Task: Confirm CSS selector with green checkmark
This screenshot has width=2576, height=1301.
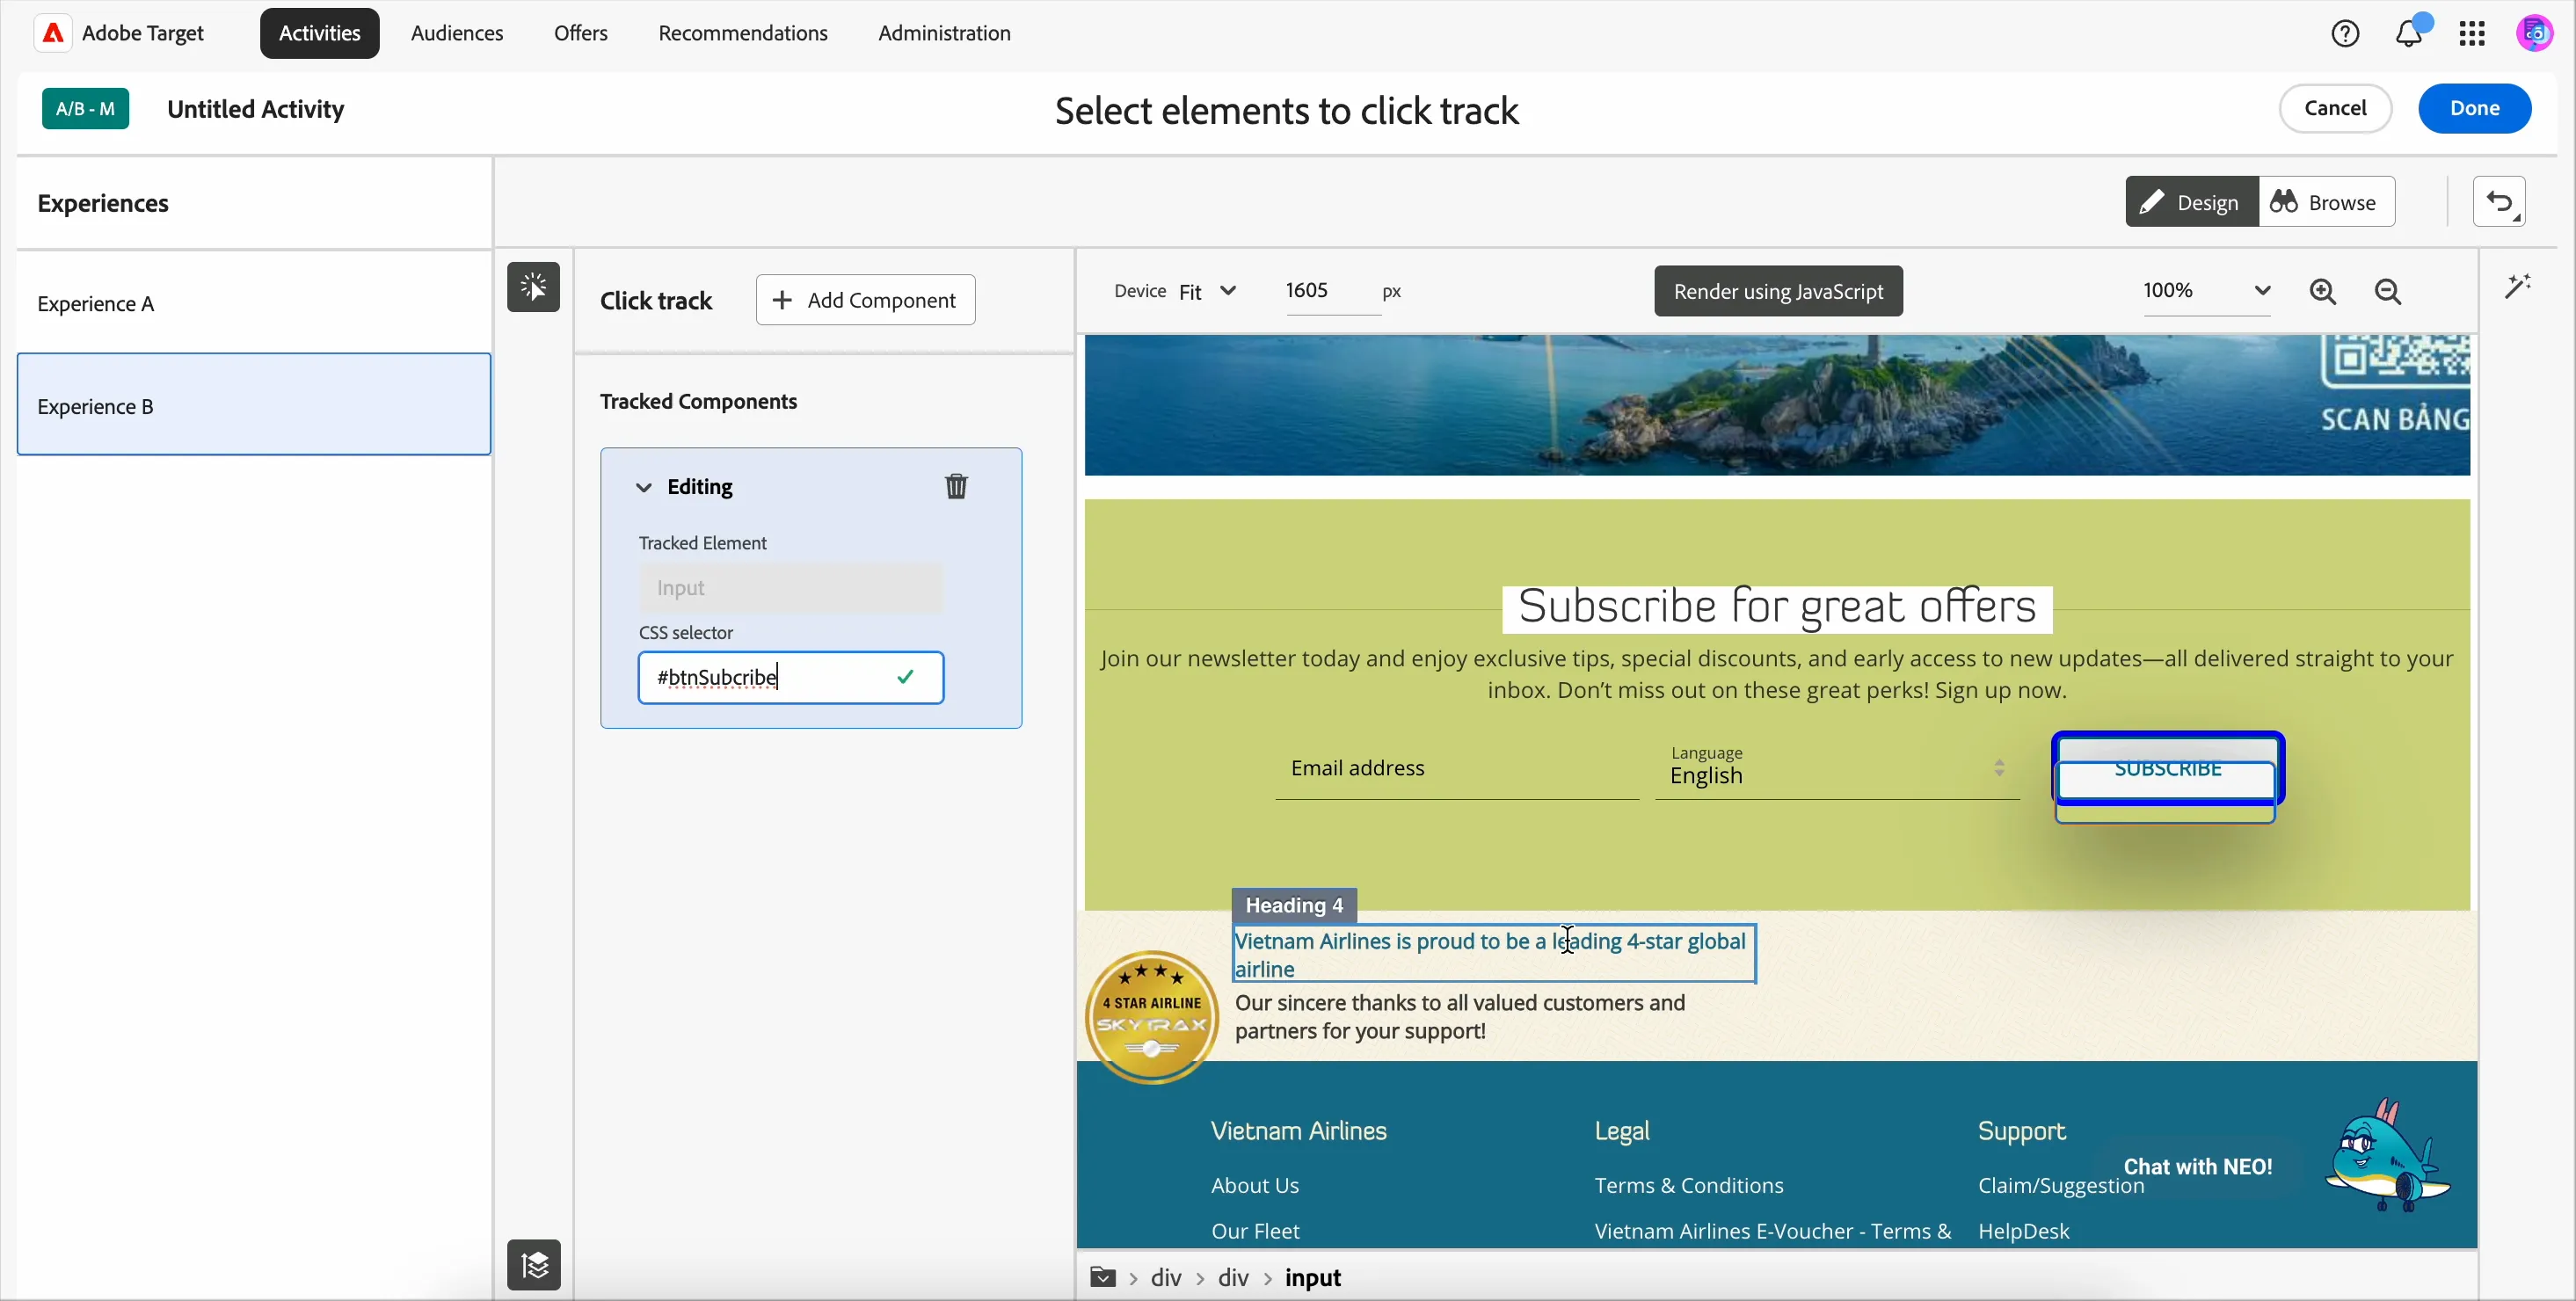Action: [906, 678]
